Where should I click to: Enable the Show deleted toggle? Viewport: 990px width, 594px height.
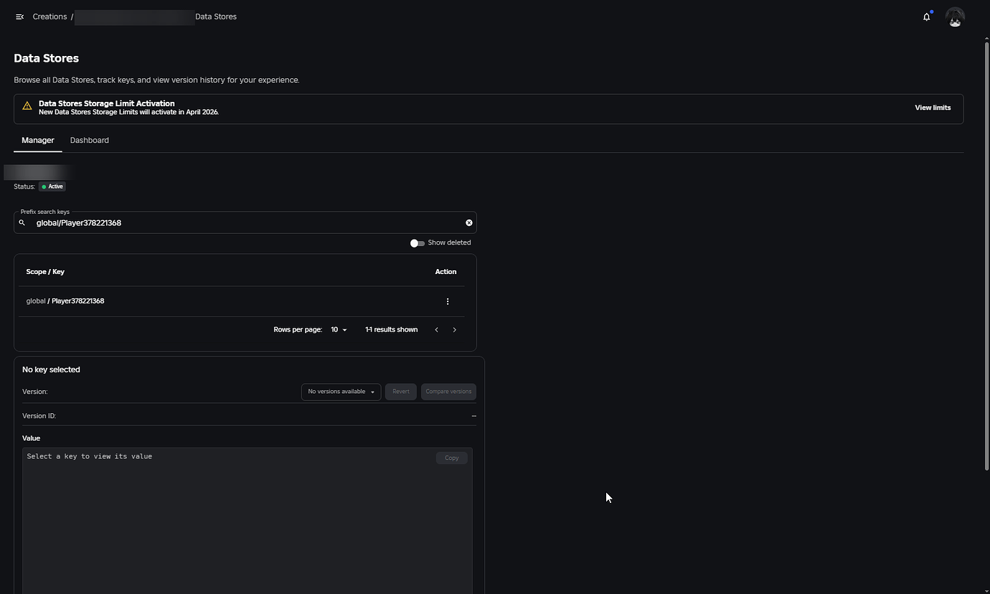[x=417, y=242]
